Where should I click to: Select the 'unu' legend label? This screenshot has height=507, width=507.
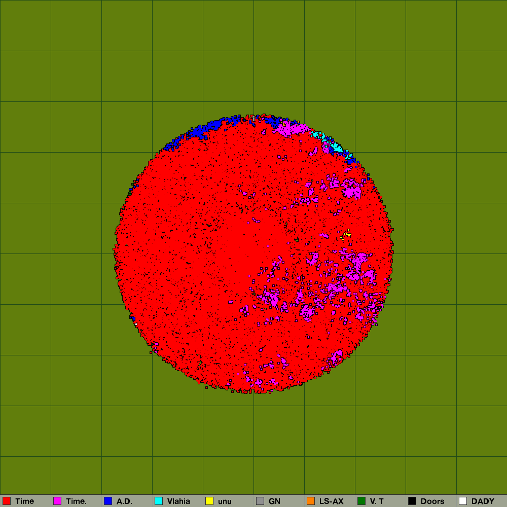click(225, 502)
